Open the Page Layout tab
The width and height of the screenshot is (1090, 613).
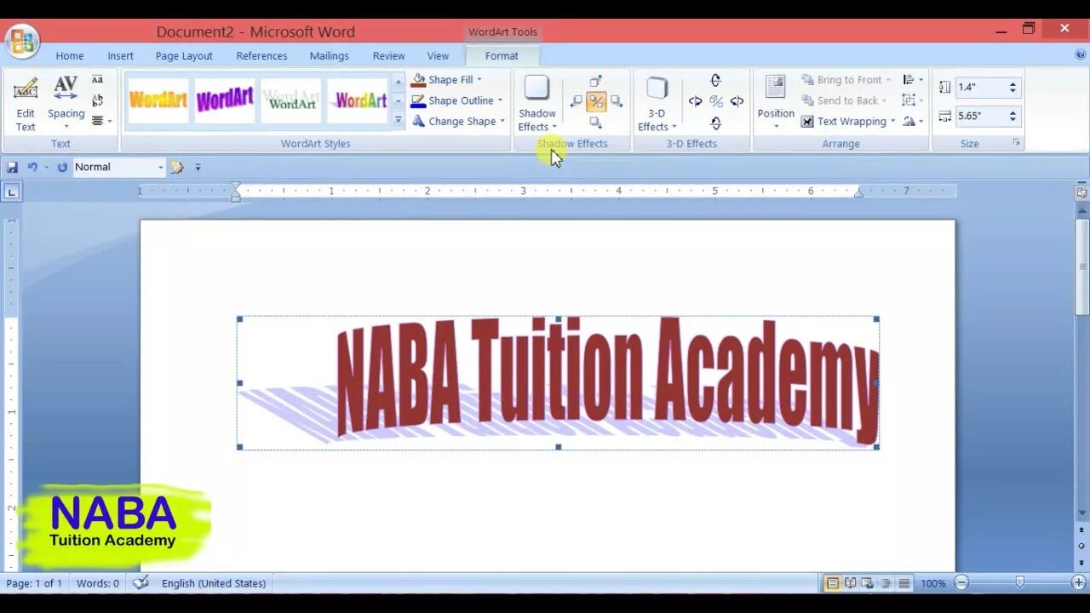tap(184, 55)
